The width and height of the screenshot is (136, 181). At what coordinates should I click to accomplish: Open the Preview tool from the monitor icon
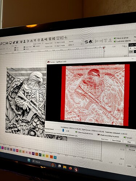[11, 43]
